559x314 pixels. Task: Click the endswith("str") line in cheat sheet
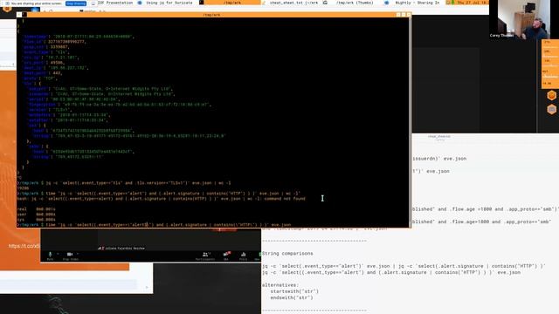tap(292, 297)
